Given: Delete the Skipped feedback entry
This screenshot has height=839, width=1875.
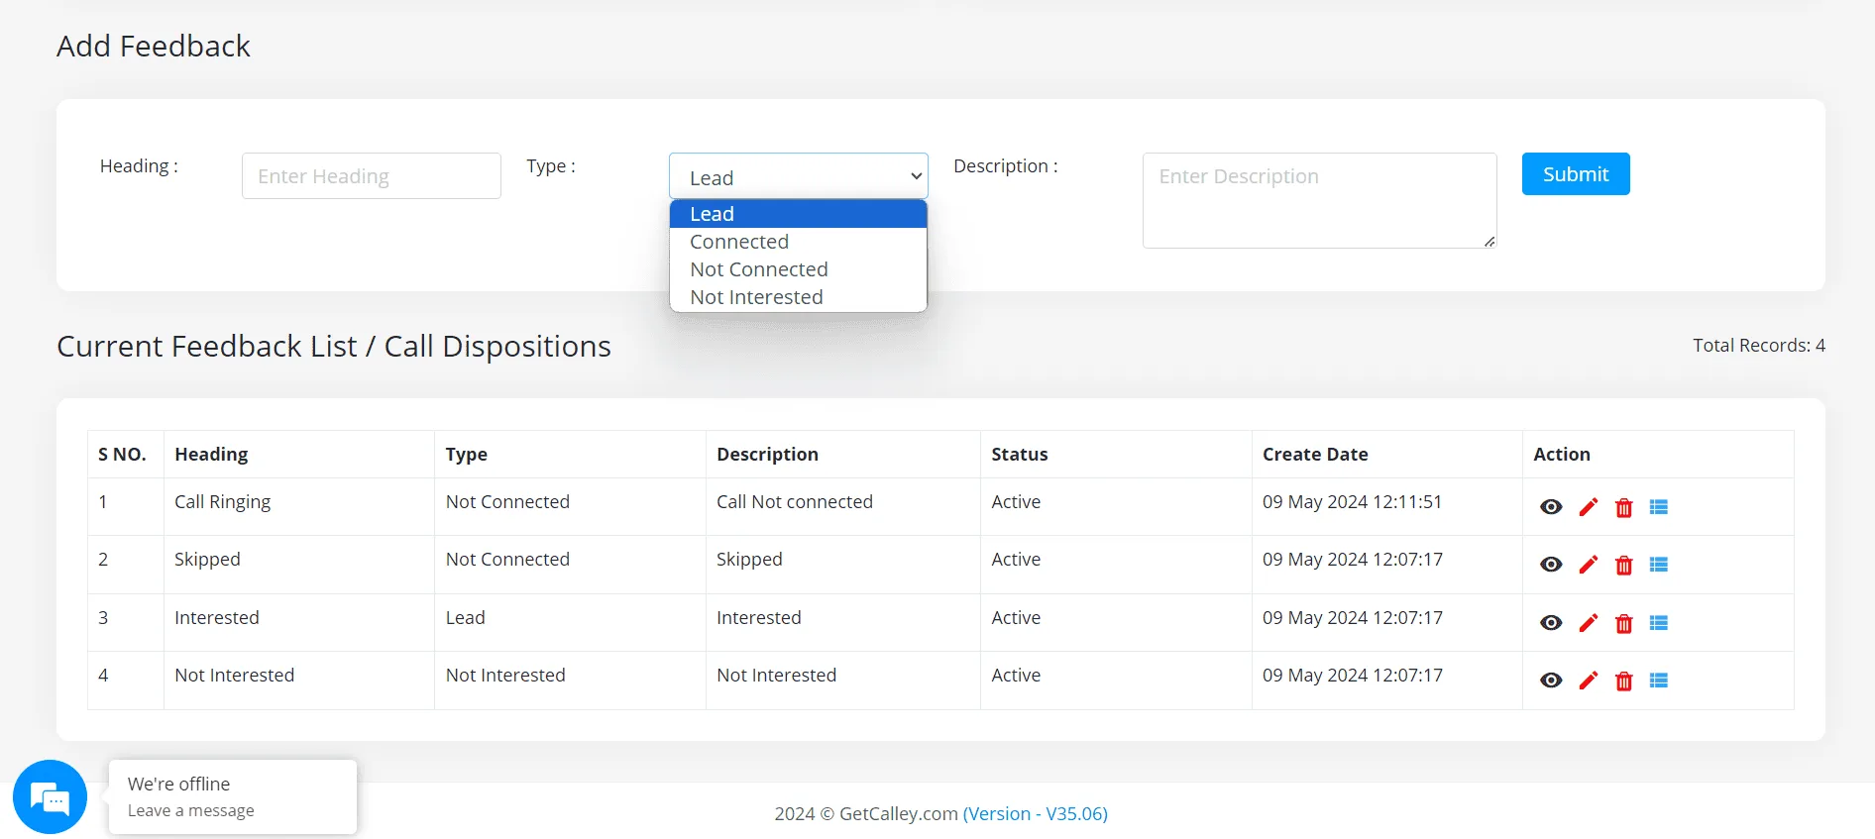Looking at the screenshot, I should [x=1623, y=566].
